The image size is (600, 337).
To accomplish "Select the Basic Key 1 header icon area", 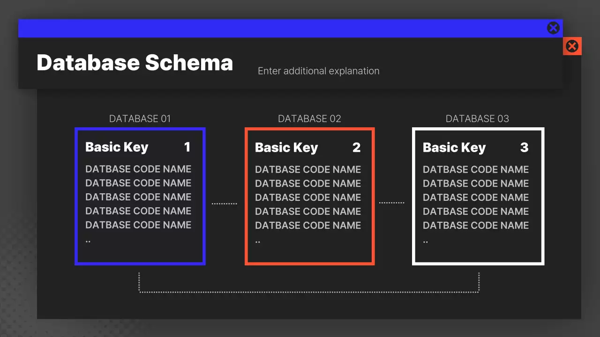I will tap(116, 147).
